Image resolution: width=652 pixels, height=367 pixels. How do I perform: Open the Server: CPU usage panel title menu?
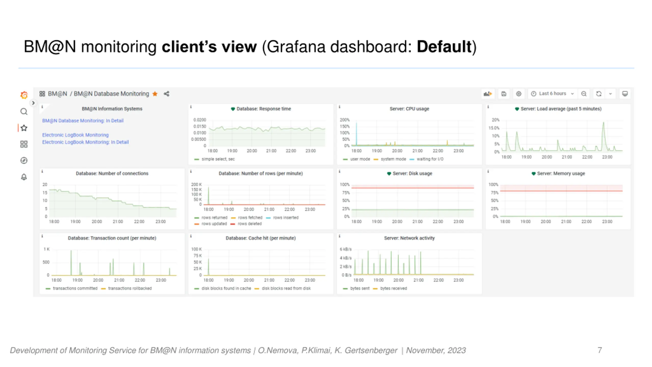(x=409, y=109)
